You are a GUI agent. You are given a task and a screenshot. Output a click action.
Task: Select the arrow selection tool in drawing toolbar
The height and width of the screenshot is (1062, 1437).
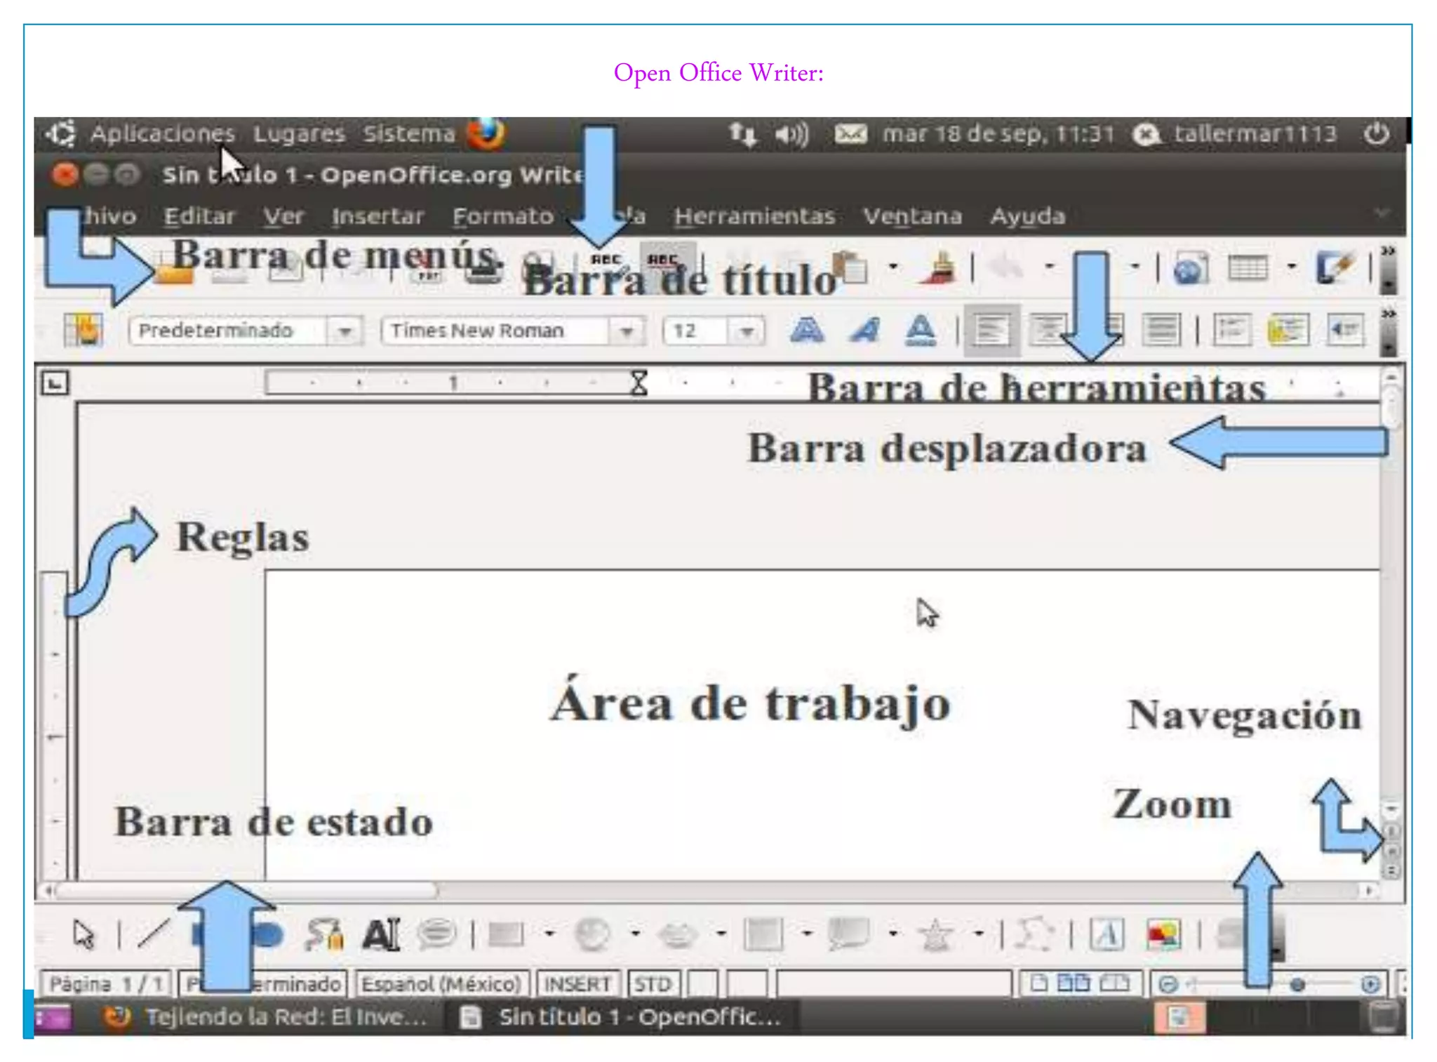[x=83, y=934]
